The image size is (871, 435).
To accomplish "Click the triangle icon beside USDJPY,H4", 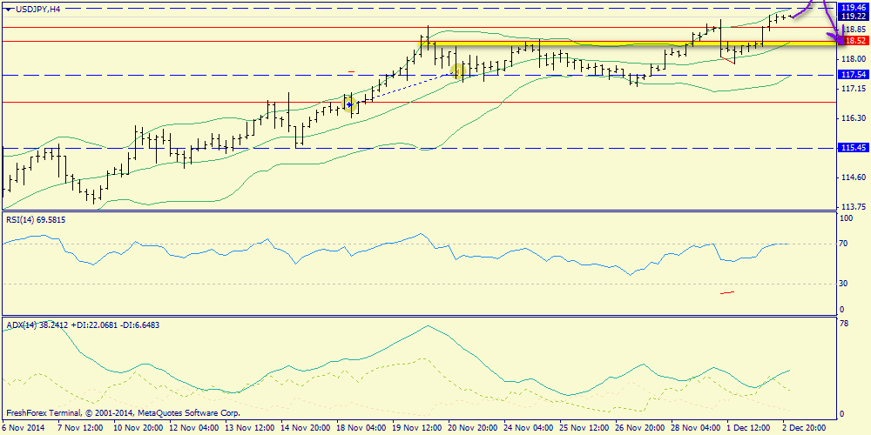I will pyautogui.click(x=8, y=8).
